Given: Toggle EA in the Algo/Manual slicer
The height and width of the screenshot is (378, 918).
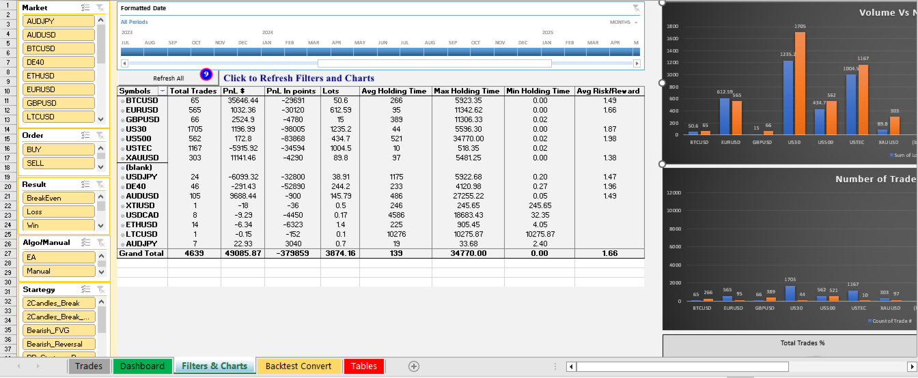Looking at the screenshot, I should [59, 257].
